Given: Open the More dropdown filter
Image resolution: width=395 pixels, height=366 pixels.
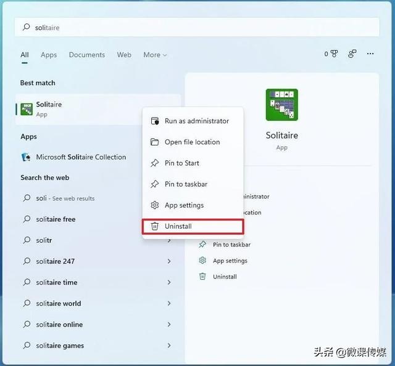Looking at the screenshot, I should (x=155, y=55).
